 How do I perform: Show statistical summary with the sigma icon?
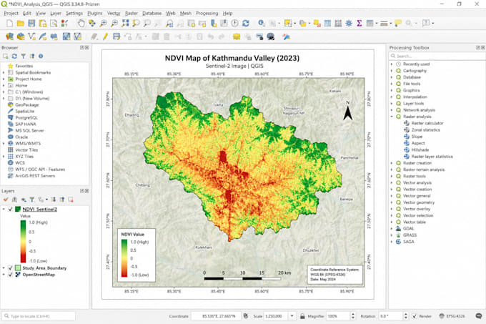coord(359,24)
